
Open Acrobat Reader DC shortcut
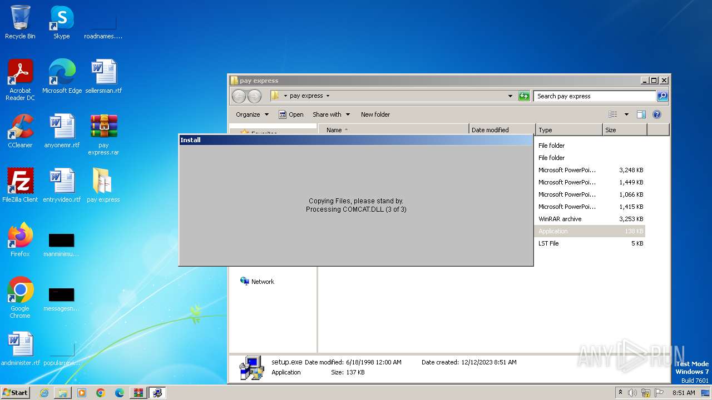(20, 80)
